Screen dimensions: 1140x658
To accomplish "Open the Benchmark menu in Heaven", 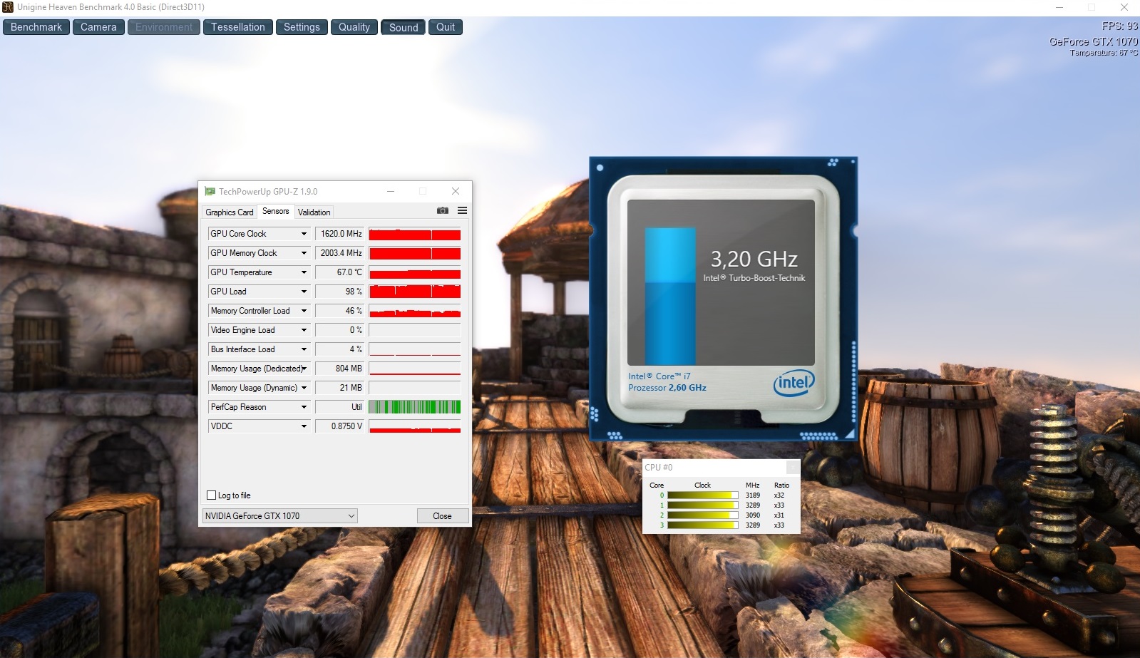I will pyautogui.click(x=36, y=27).
